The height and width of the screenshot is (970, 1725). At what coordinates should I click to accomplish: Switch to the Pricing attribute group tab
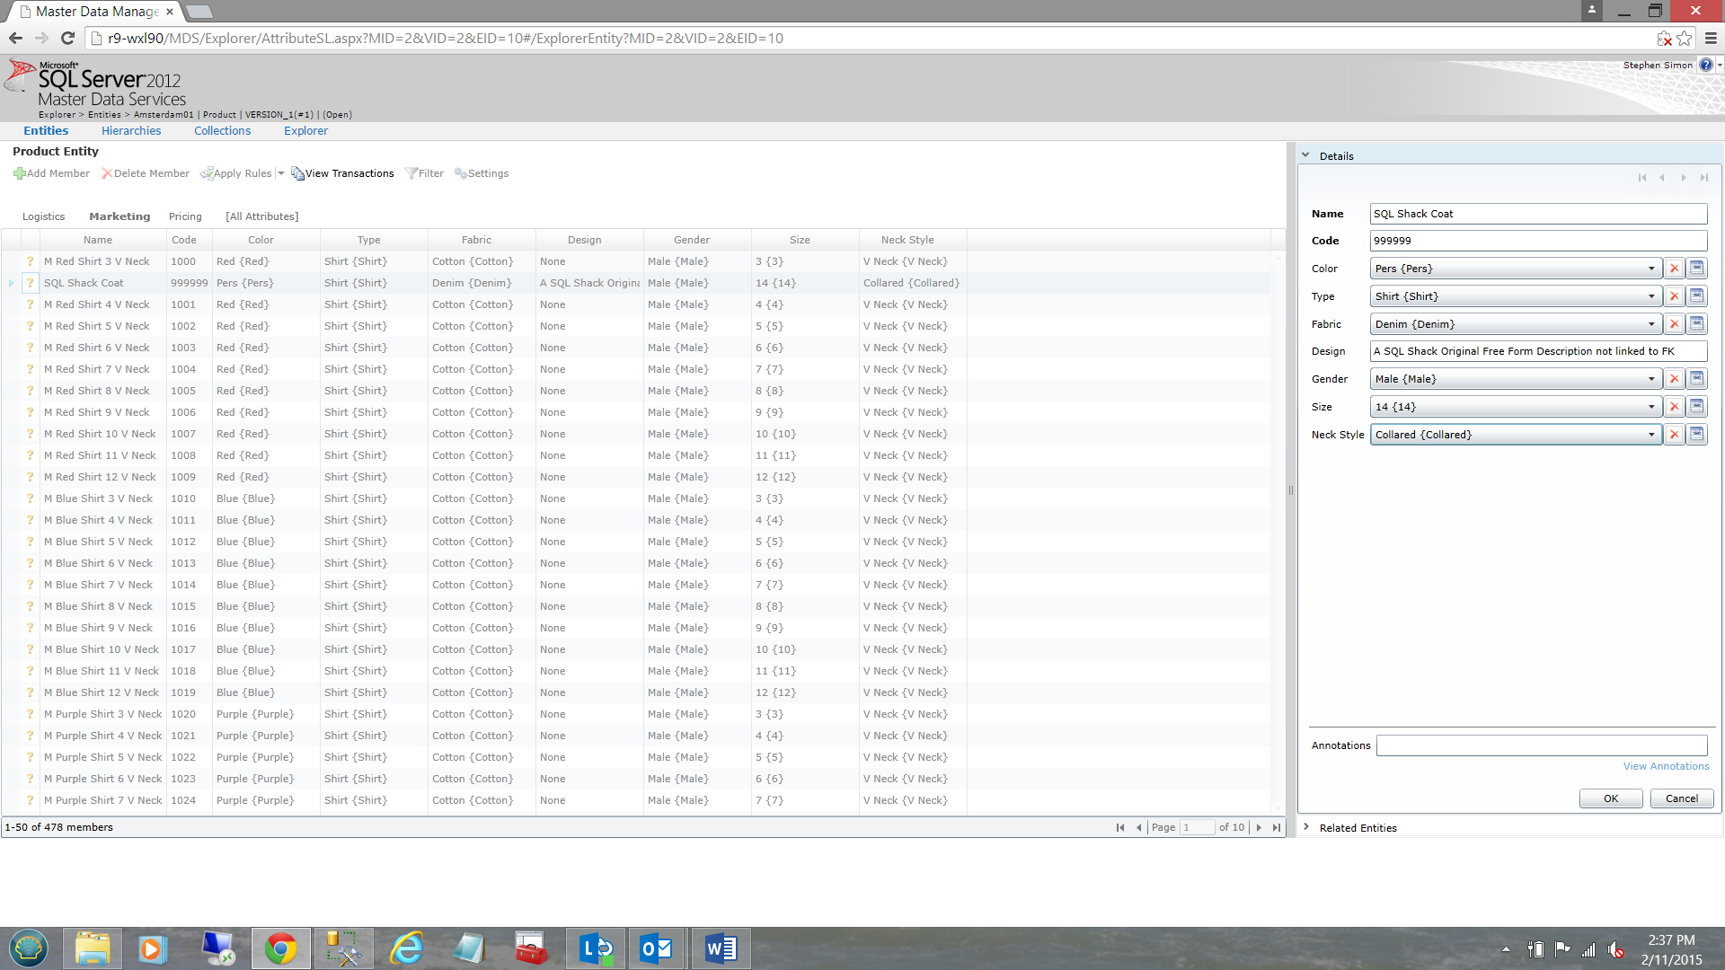coord(185,216)
